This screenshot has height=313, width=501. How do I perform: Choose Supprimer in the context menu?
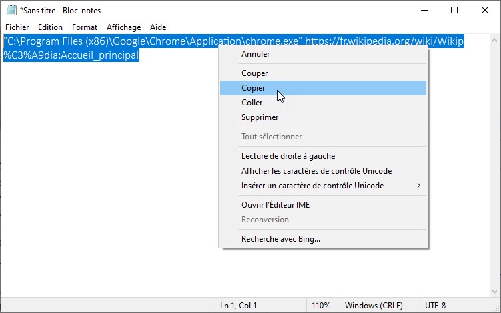click(x=260, y=117)
